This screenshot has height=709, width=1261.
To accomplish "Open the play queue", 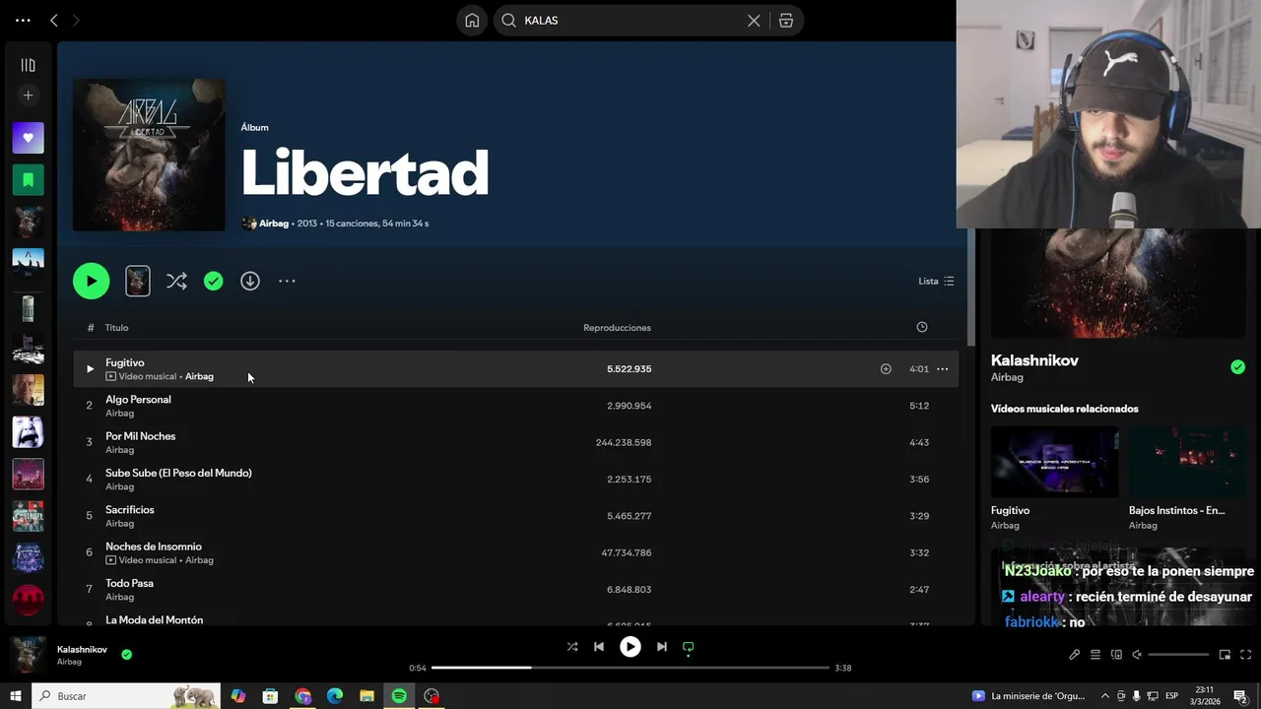I will [x=1095, y=655].
